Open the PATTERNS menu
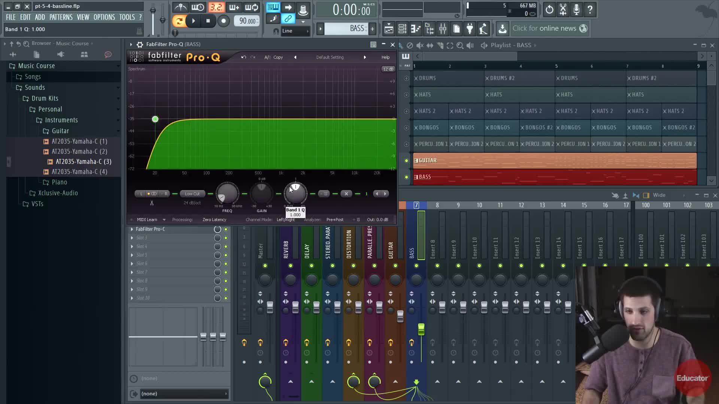 click(x=61, y=17)
